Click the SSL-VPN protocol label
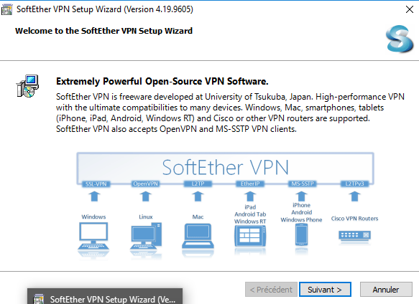The width and height of the screenshot is (419, 304). (x=96, y=184)
